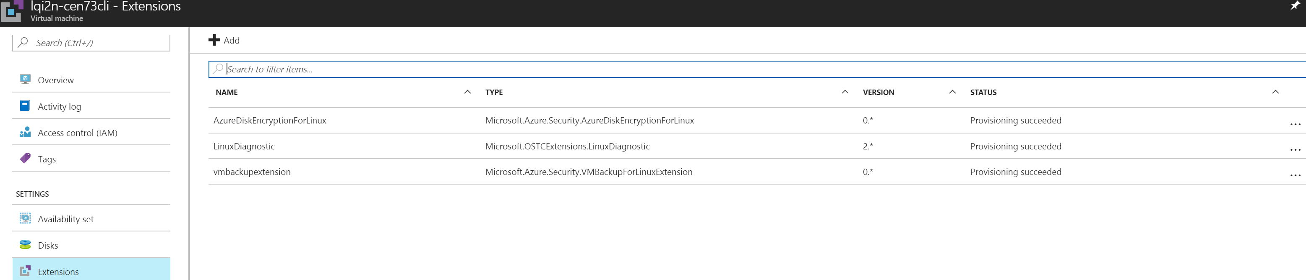Viewport: 1306px width, 280px height.
Task: Click the Activity log book icon
Action: [x=25, y=105]
